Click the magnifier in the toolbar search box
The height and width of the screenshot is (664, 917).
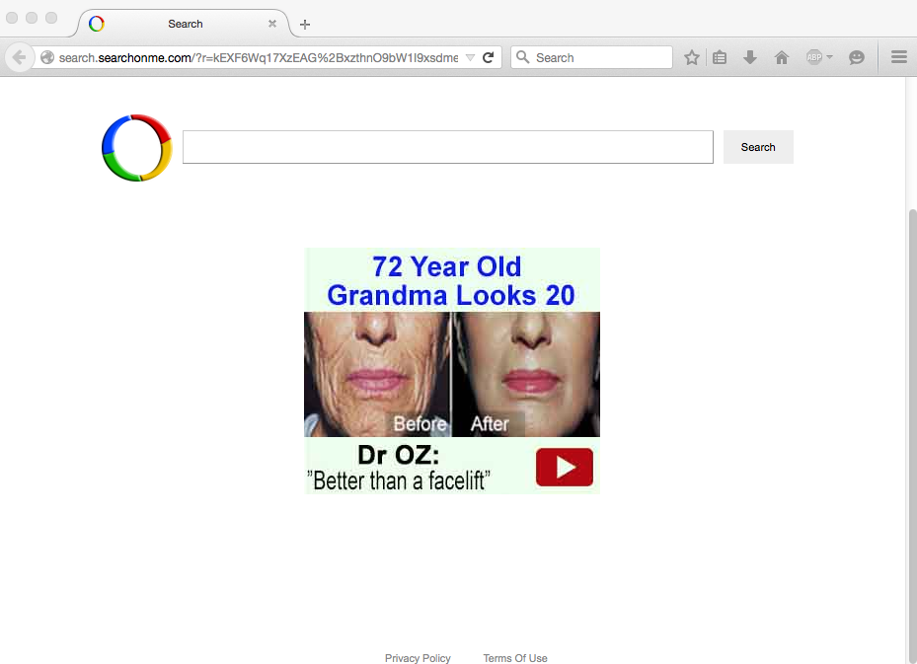[523, 58]
